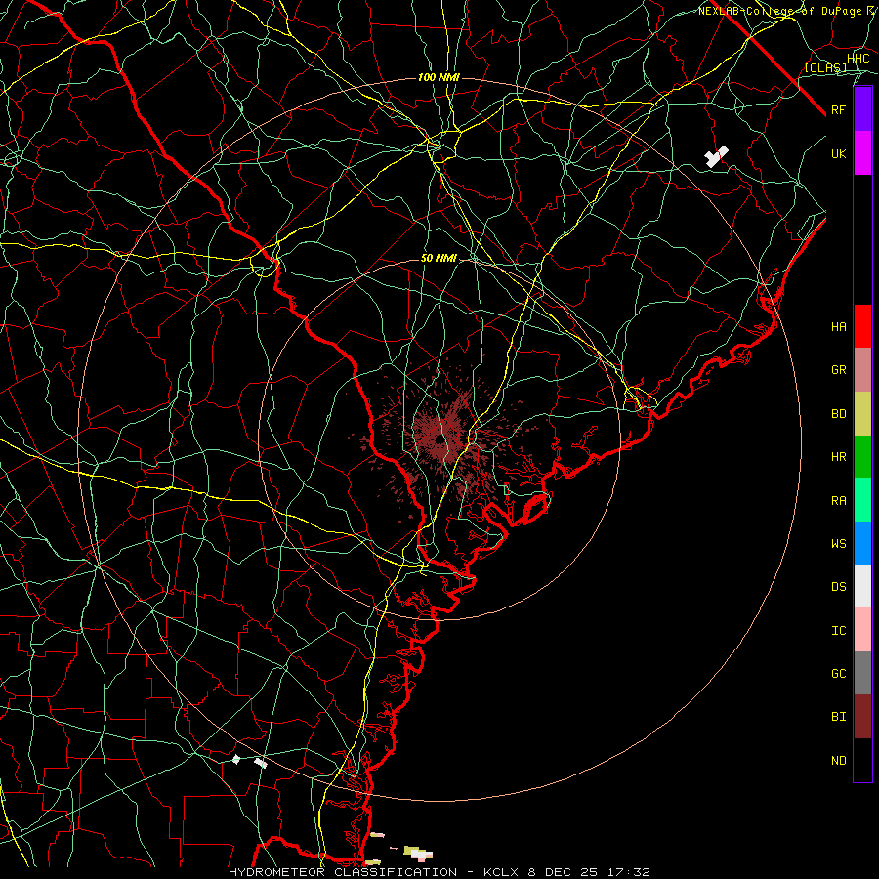
Task: Click the white DS legend color swatch
Action: coord(862,586)
